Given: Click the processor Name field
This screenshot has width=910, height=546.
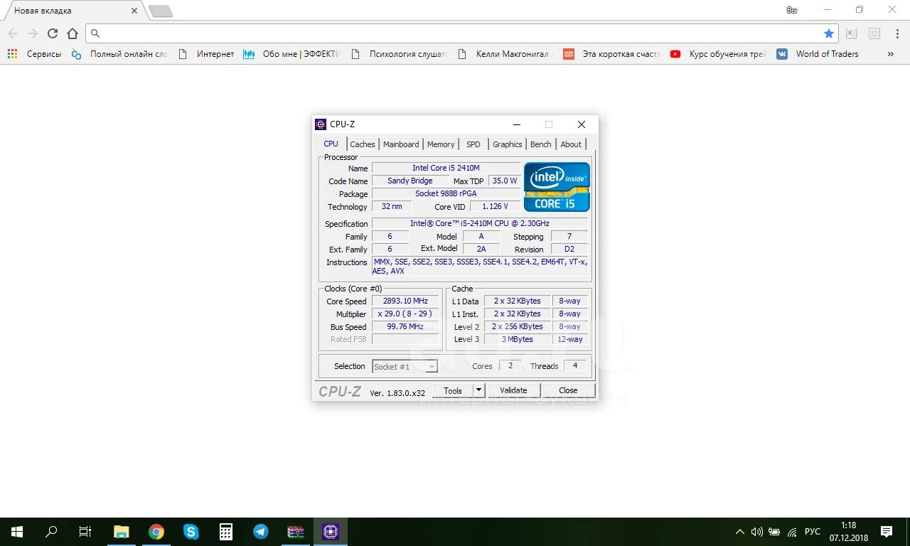Looking at the screenshot, I should pos(446,168).
